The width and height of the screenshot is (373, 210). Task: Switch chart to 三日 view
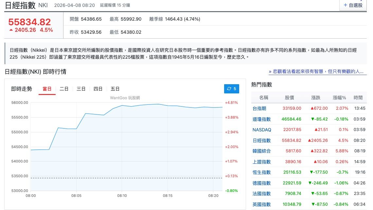(x=81, y=89)
